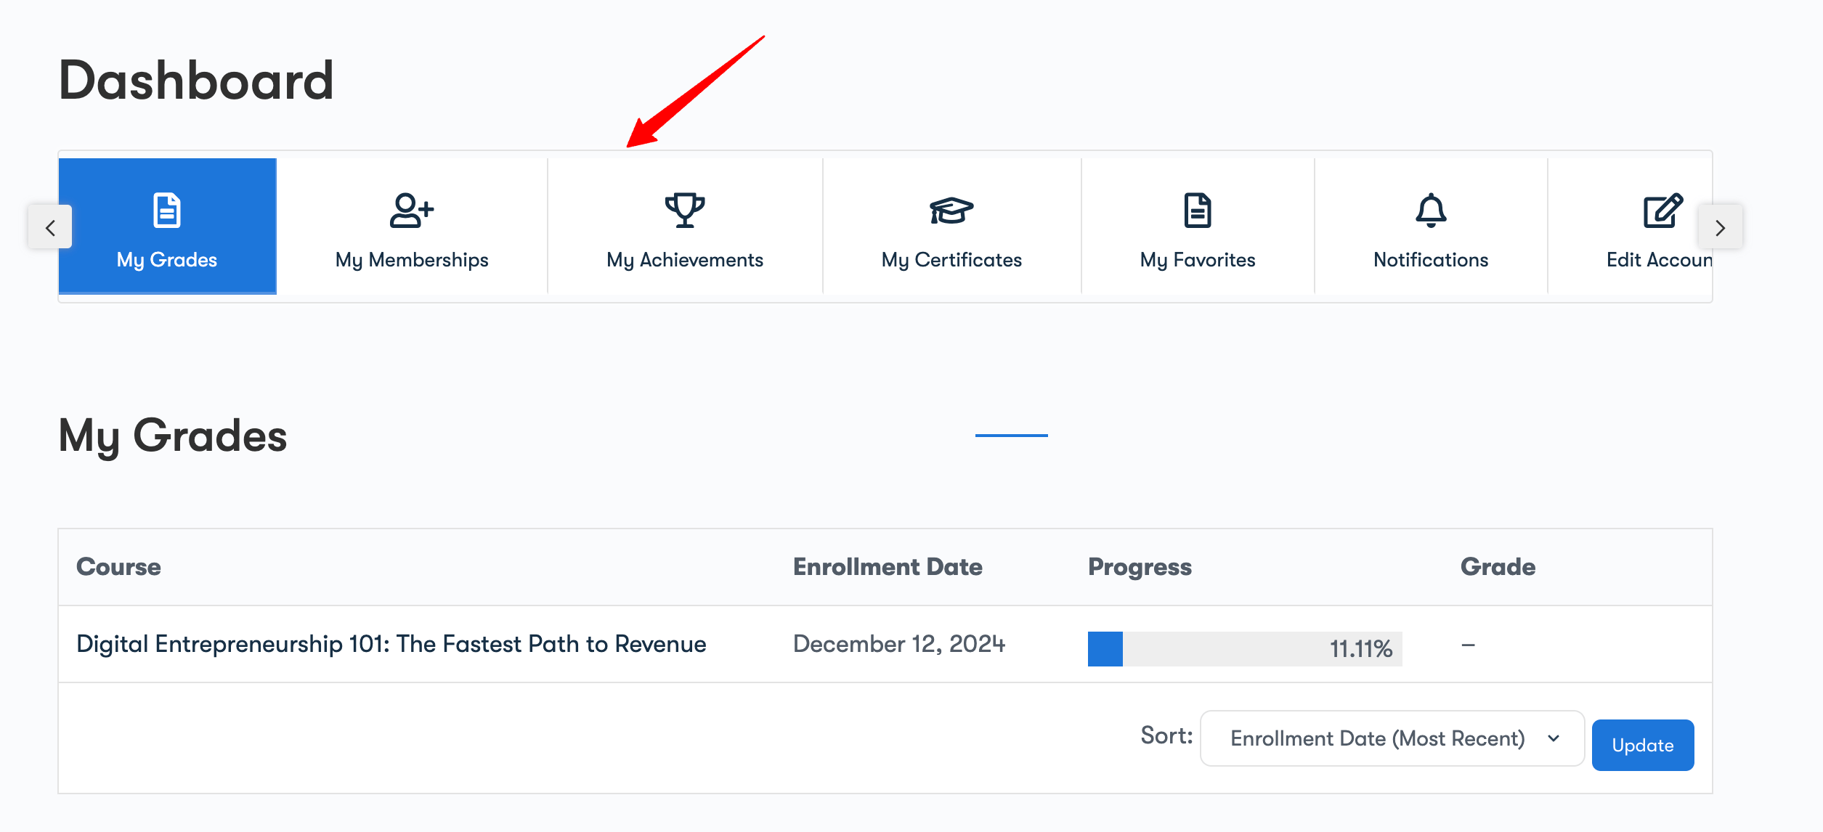Viewport: 1823px width, 832px height.
Task: Open Digital Entrepreneurship 101 course link
Action: (391, 644)
